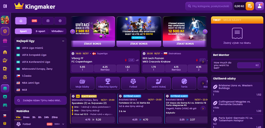Click ZÍSKAT BONUS under welcome bonus banner
The width and height of the screenshot is (265, 128).
[92, 44]
